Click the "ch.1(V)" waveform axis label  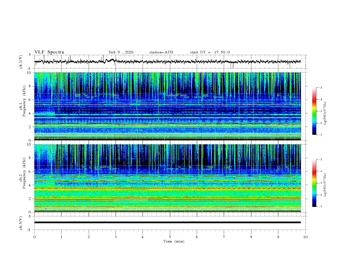21,62
